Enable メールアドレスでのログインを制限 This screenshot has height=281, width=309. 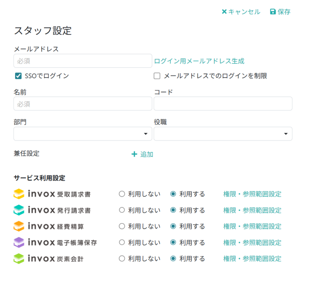[157, 76]
